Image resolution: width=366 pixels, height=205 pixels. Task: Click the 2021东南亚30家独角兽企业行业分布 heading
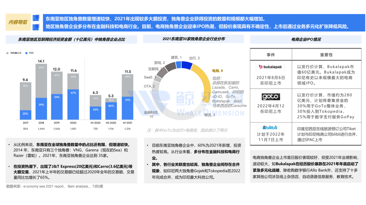click(x=194, y=39)
